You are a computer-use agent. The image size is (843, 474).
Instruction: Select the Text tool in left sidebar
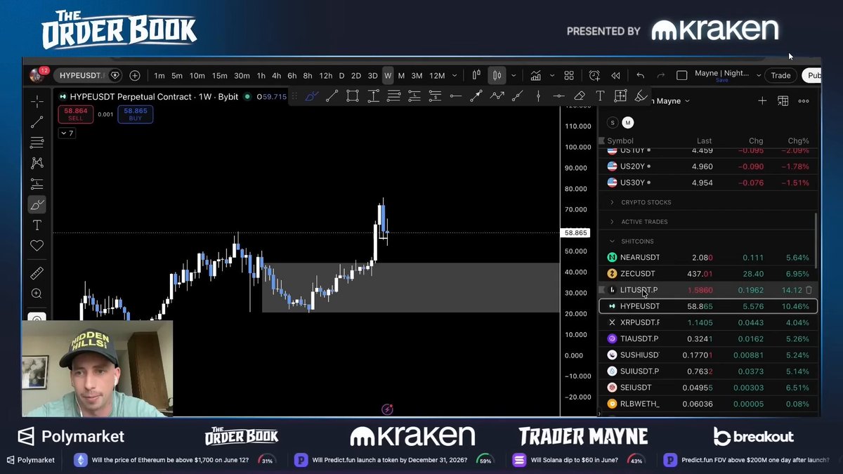tap(37, 225)
